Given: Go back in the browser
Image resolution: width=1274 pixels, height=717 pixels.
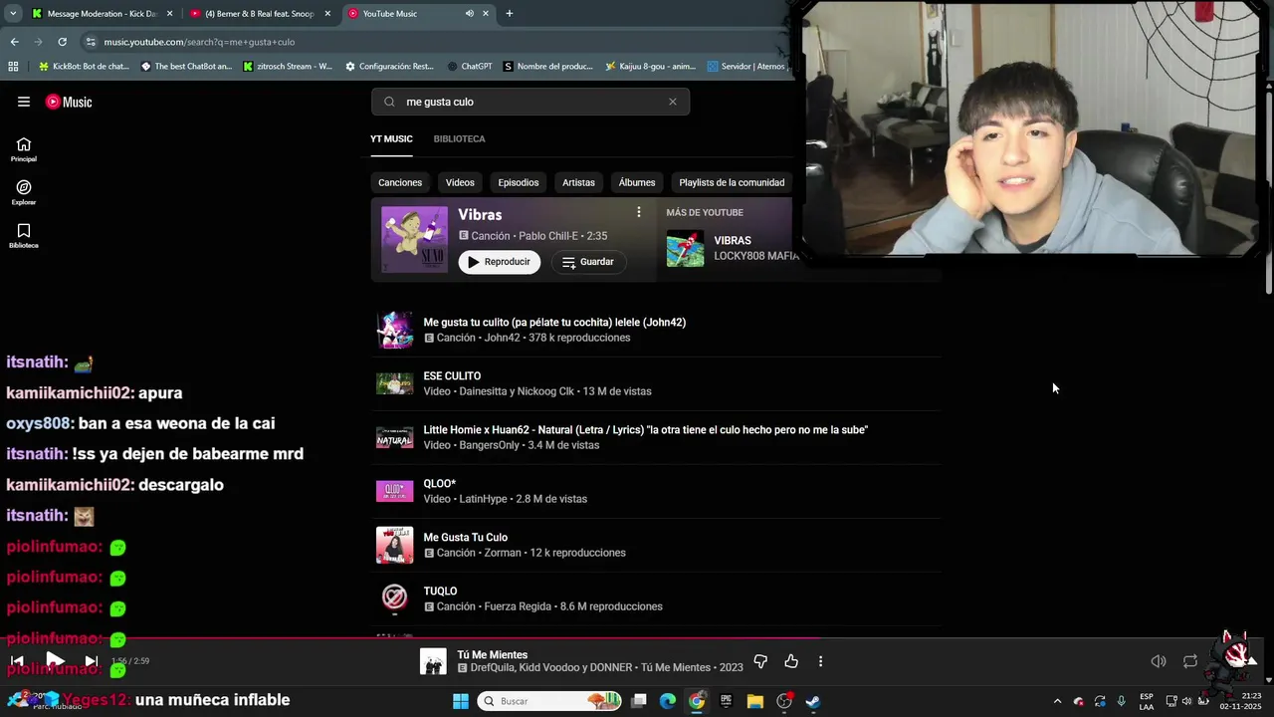Looking at the screenshot, I should (x=15, y=42).
